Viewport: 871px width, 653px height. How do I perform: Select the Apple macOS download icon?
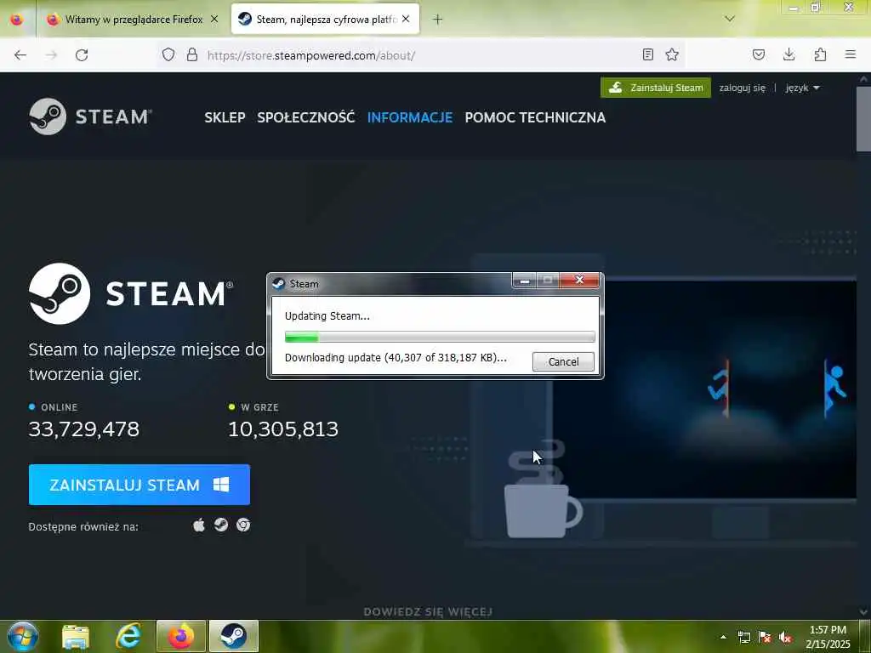(x=199, y=525)
